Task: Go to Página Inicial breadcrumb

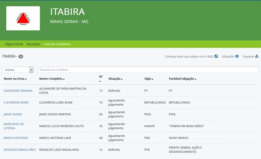Action: [14, 44]
